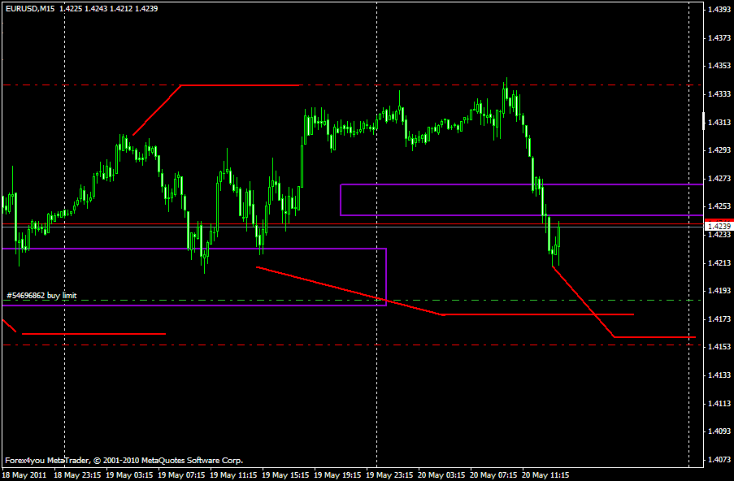Select the upper purple rectangle's top edge
The height and width of the screenshot is (481, 734).
pyautogui.click(x=522, y=184)
